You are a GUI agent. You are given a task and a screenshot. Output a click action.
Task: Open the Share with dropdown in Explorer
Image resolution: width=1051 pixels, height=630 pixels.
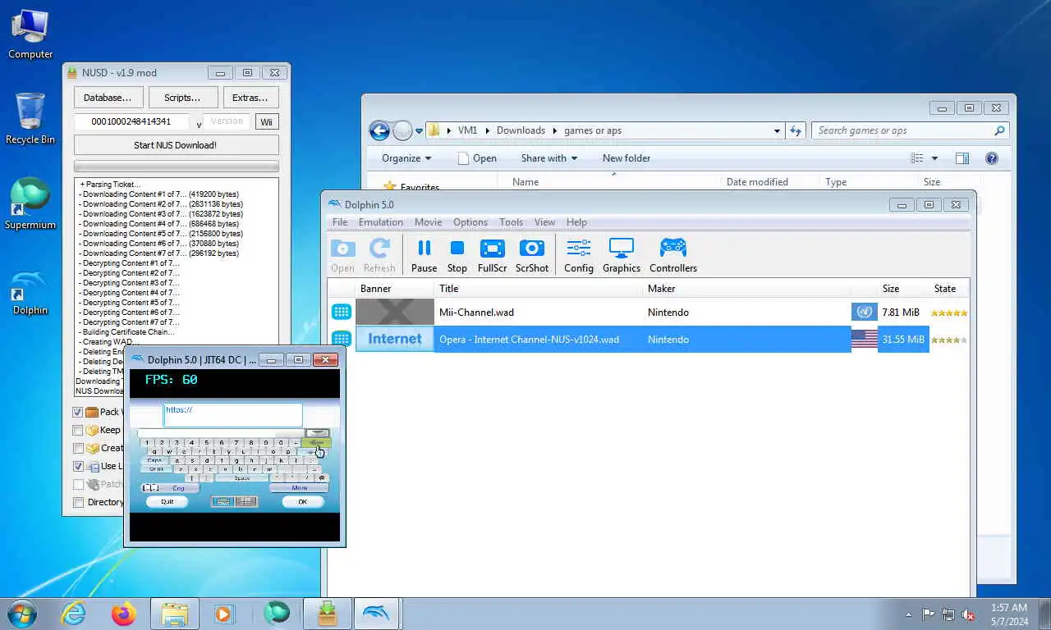[548, 158]
